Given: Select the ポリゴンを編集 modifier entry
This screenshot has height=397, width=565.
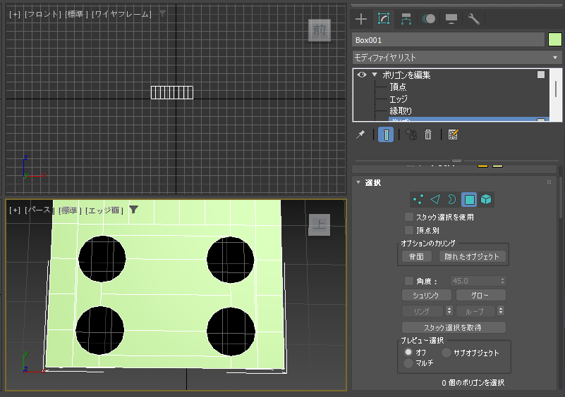Looking at the screenshot, I should click(x=406, y=75).
